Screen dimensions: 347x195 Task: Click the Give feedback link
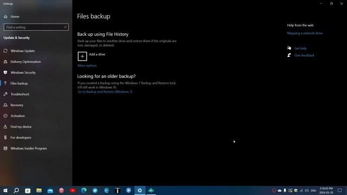304,55
